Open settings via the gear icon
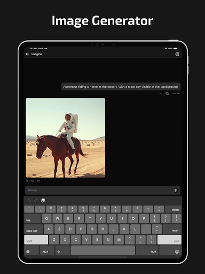205x274 pixels. (177, 54)
